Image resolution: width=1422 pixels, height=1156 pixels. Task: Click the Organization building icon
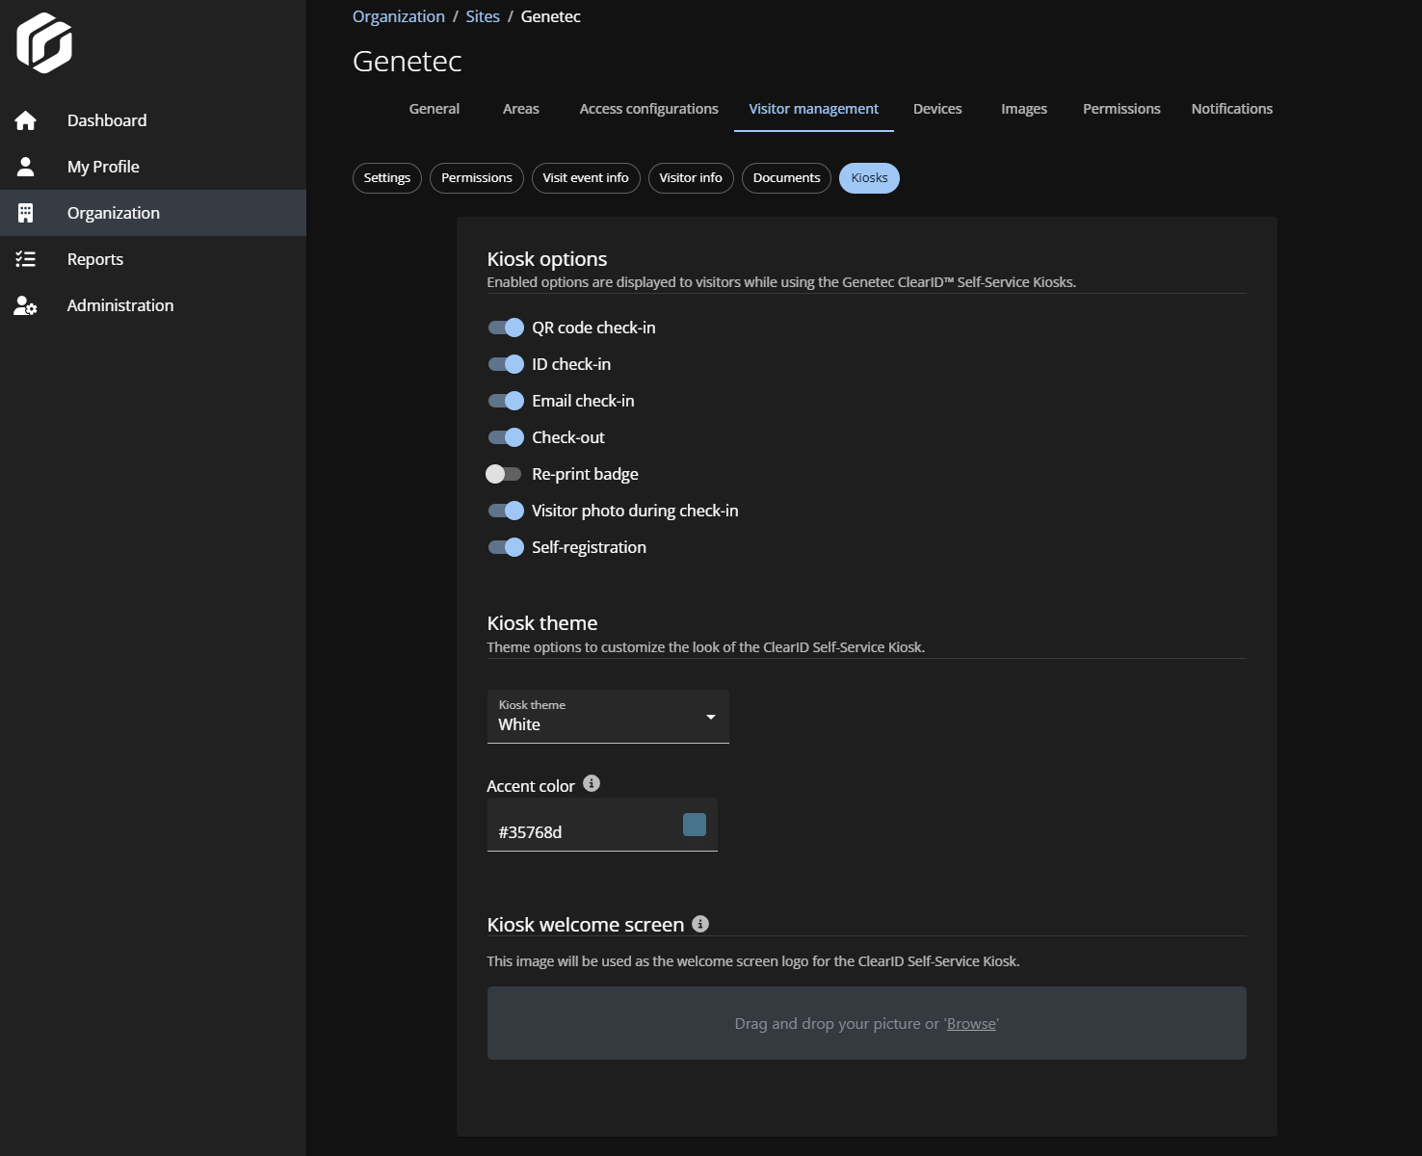[x=26, y=213]
